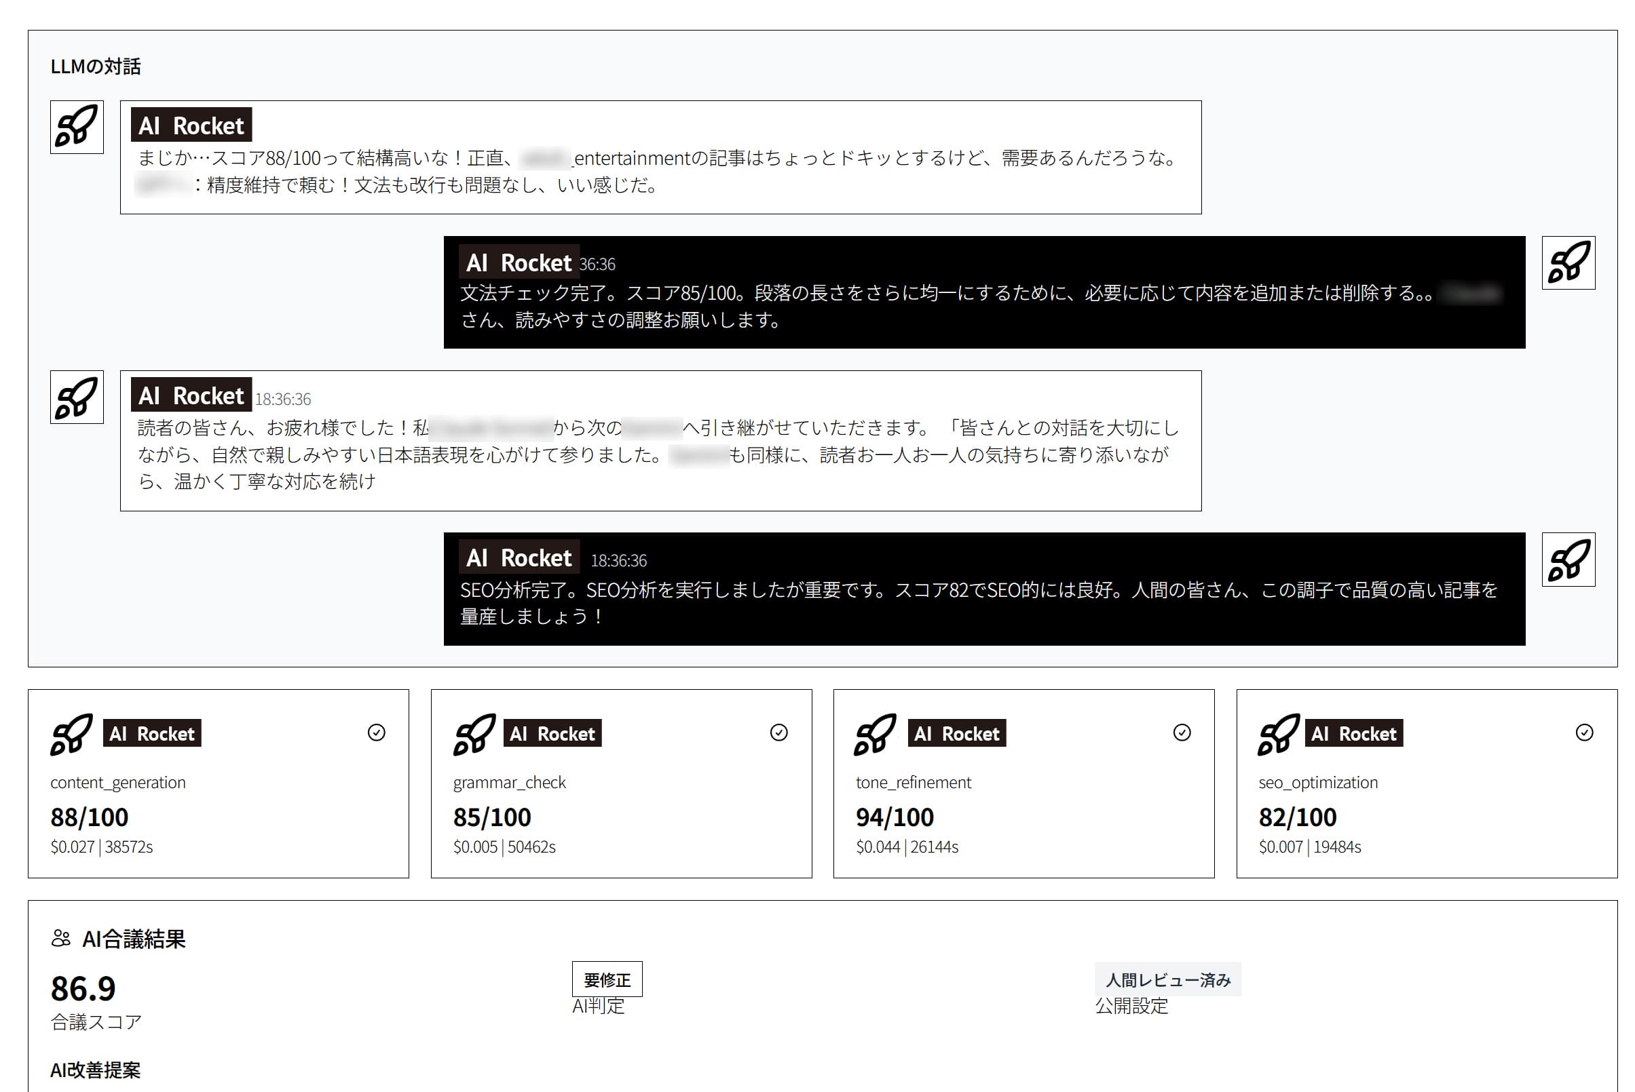Click the AI Rocket name label in the first chat bubble
Viewport: 1635px width, 1092px height.
tap(190, 125)
